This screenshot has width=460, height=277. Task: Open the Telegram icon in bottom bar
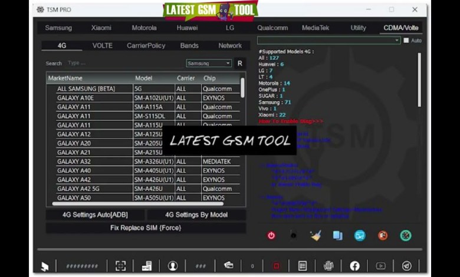tap(407, 266)
